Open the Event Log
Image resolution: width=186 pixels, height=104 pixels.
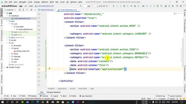pyautogui.click(x=160, y=96)
